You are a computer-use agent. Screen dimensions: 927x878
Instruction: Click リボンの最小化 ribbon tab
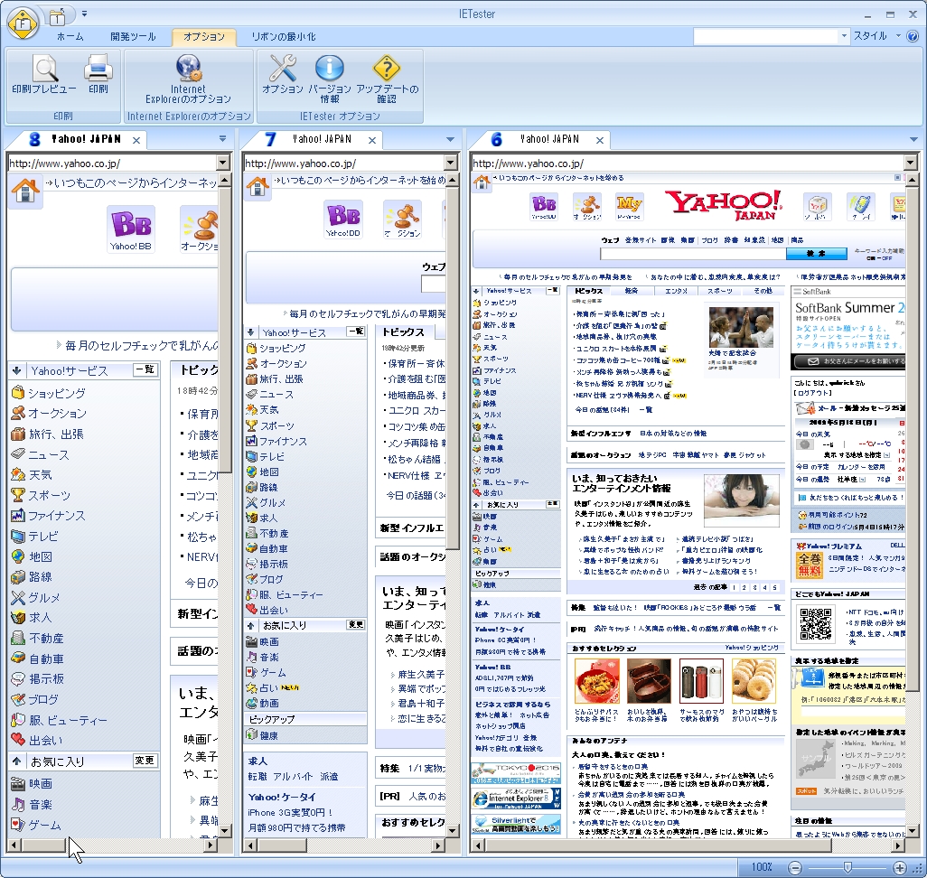284,37
